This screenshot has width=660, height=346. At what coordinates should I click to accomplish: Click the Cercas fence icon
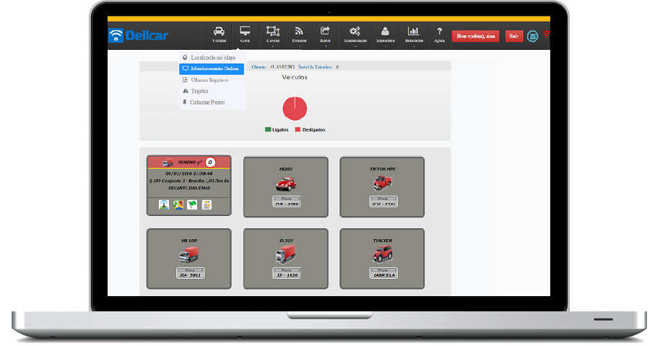[x=273, y=34]
